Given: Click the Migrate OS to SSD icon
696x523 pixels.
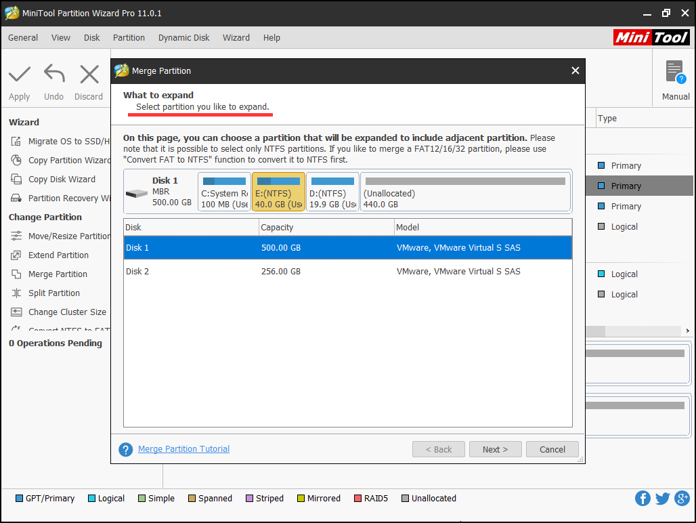Looking at the screenshot, I should (x=16, y=141).
